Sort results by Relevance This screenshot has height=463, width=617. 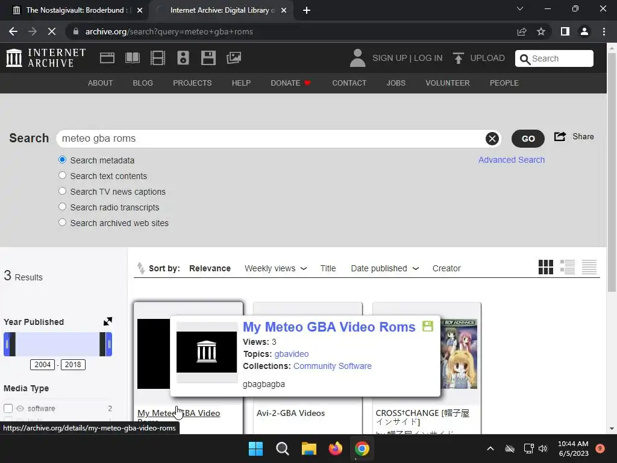tap(210, 268)
